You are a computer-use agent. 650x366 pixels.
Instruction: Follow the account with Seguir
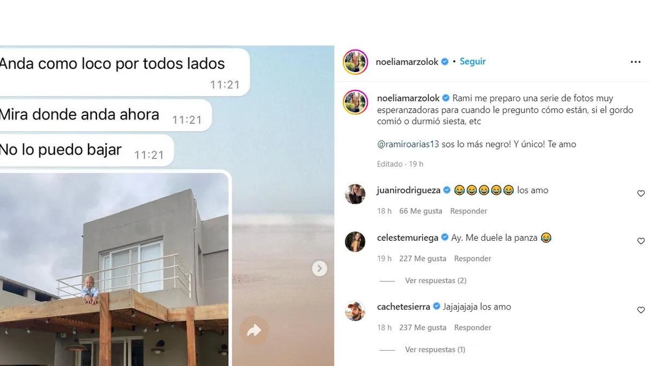[x=473, y=61]
